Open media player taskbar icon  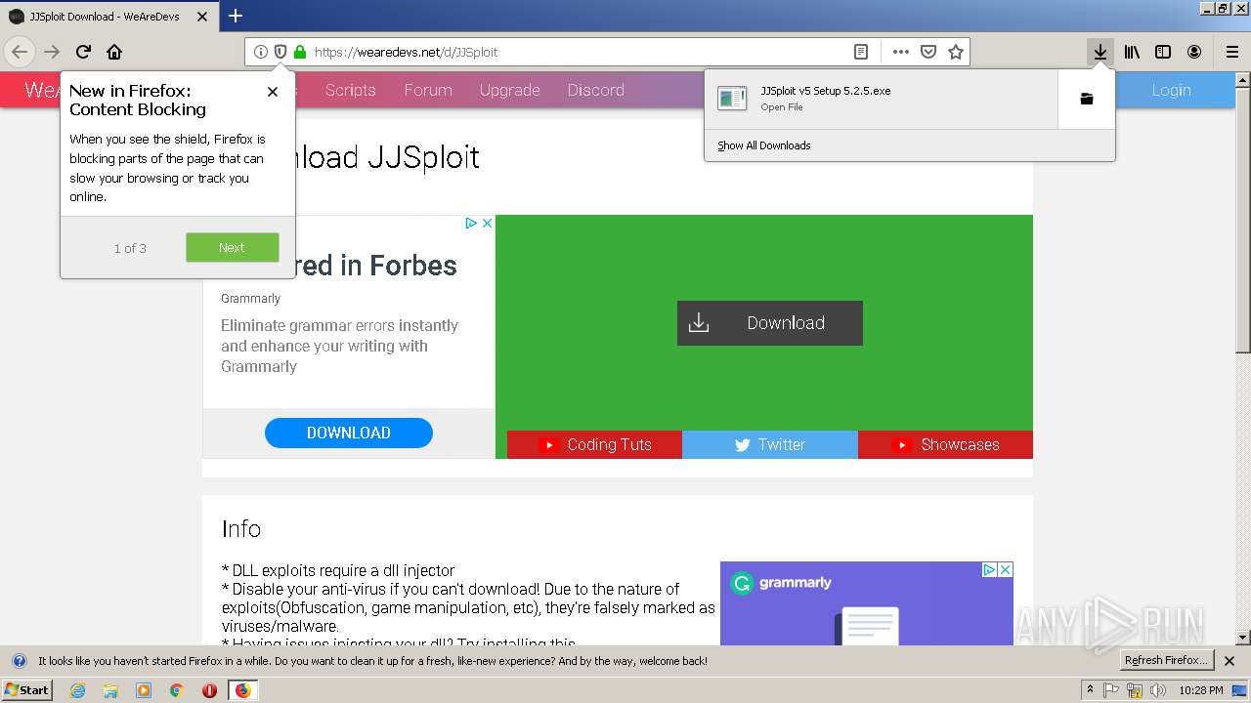(144, 690)
